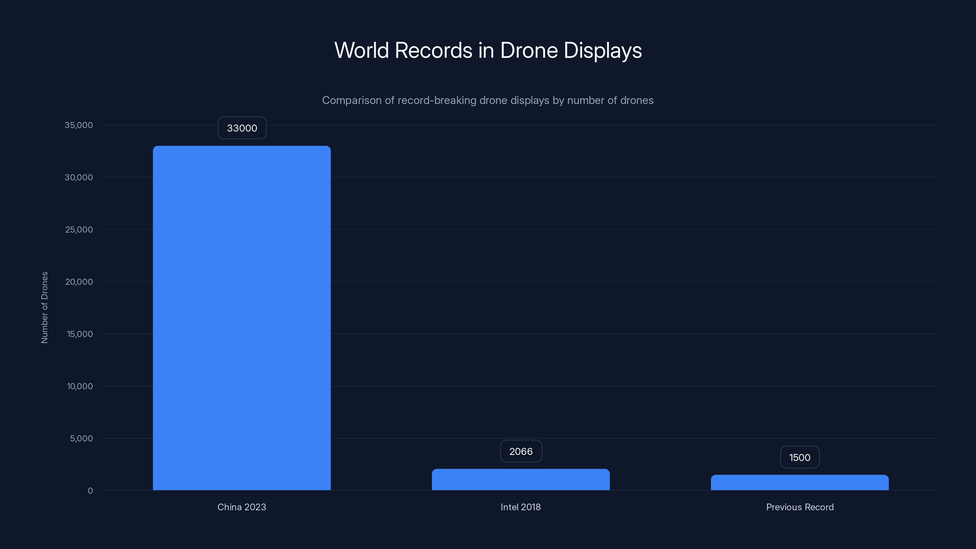The height and width of the screenshot is (549, 976).
Task: Select the 1500 value label
Action: point(800,457)
